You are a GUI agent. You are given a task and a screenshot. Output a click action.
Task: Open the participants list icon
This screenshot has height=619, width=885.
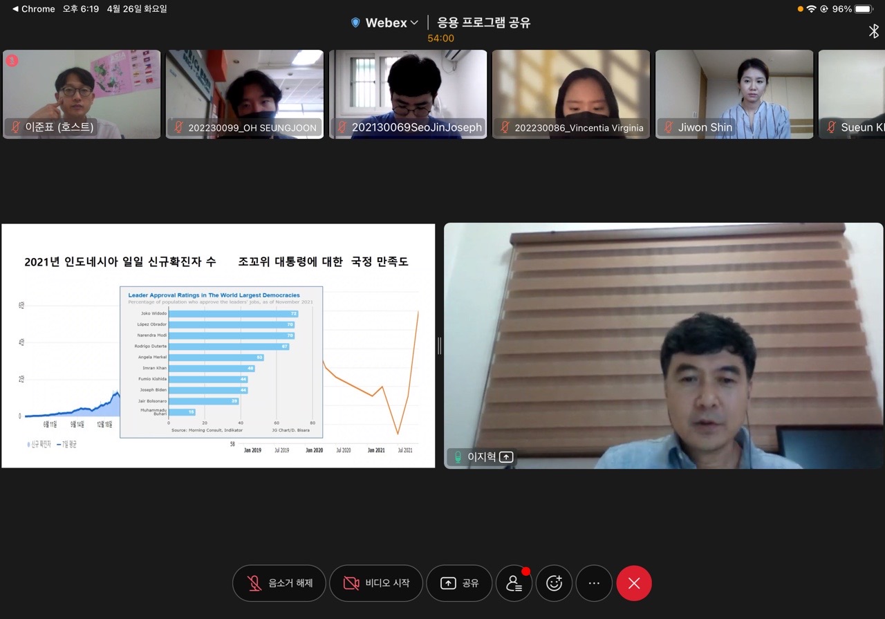514,583
